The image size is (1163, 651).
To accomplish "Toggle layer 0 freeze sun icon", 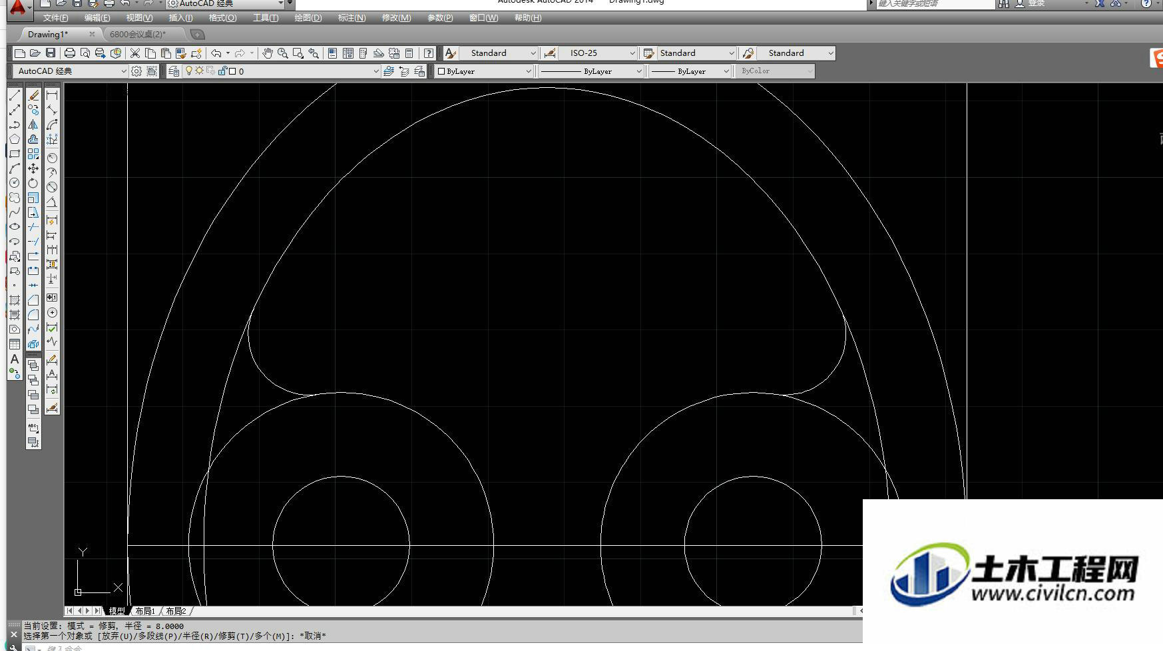I will 199,71.
